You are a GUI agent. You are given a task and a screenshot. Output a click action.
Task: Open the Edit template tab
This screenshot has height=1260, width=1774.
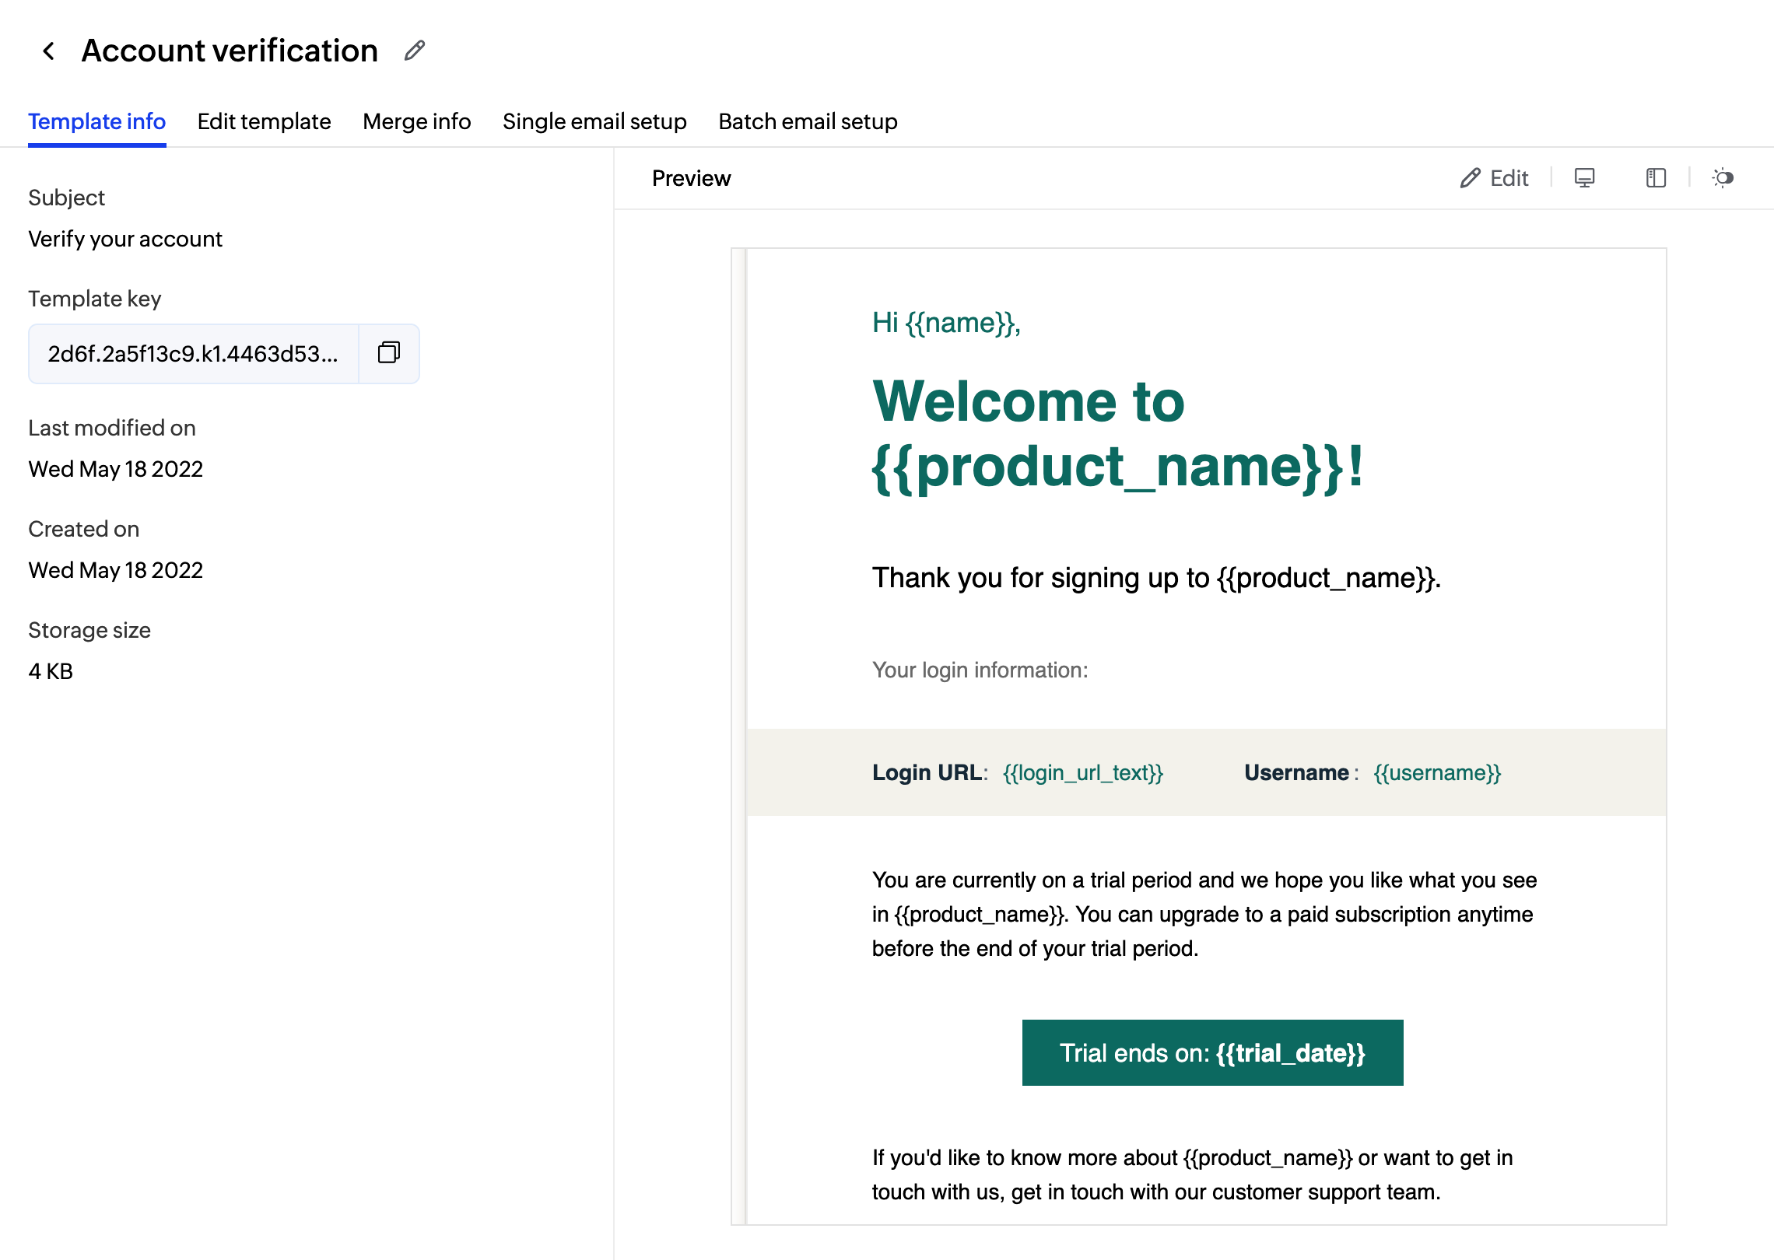click(x=264, y=121)
